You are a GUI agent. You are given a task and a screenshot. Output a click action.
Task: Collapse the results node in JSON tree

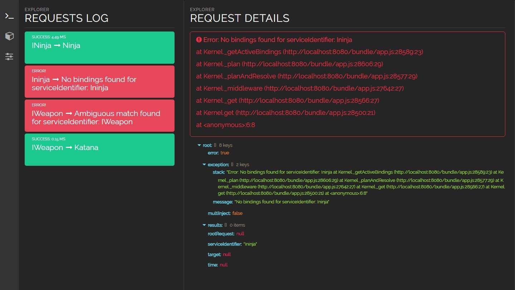[x=204, y=225]
